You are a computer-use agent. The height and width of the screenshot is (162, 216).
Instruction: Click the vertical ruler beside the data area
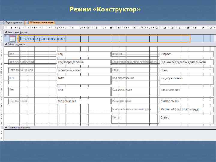pos(2,85)
